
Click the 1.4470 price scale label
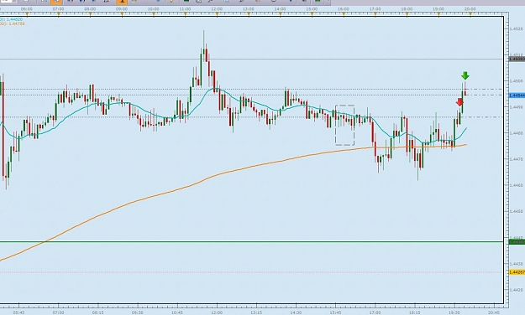tap(517, 159)
